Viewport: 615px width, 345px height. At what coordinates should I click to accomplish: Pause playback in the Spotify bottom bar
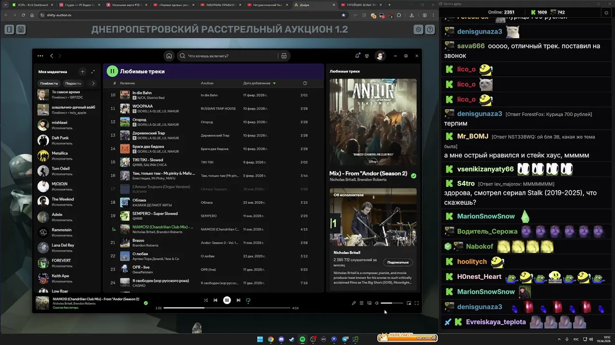[227, 300]
